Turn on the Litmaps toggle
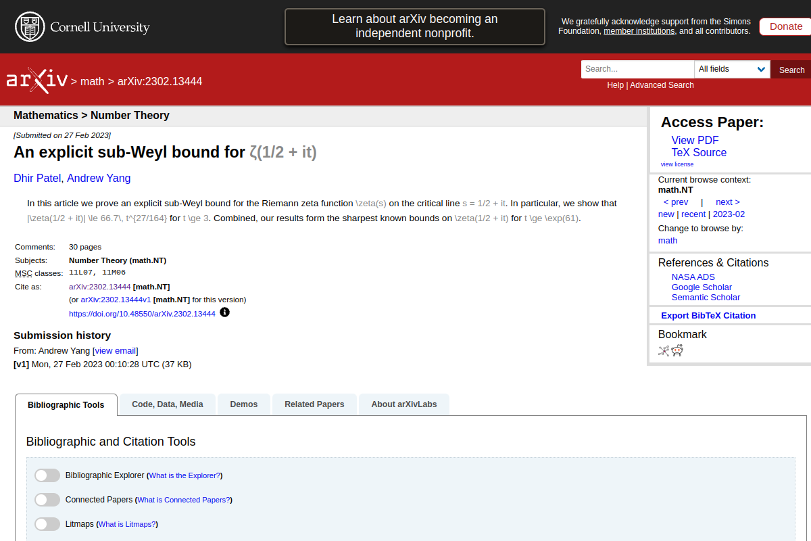 [47, 524]
